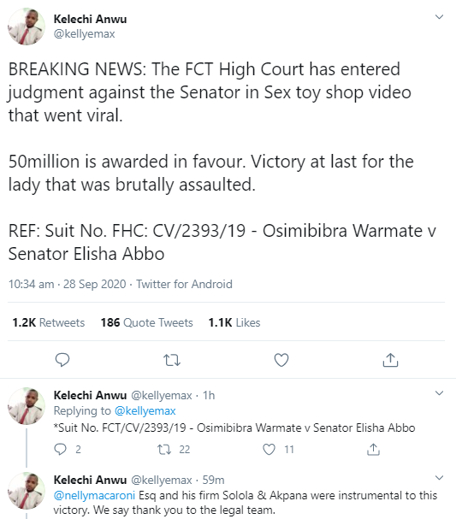Click Kelechi Anwu's avatar on main tweet
The height and width of the screenshot is (519, 456).
pyautogui.click(x=27, y=27)
